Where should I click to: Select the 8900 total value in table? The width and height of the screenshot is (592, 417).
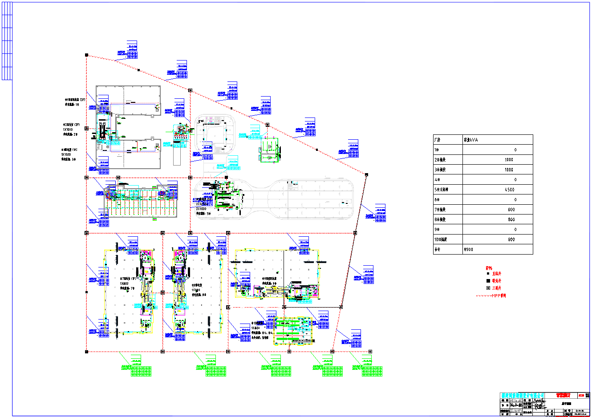coord(469,250)
